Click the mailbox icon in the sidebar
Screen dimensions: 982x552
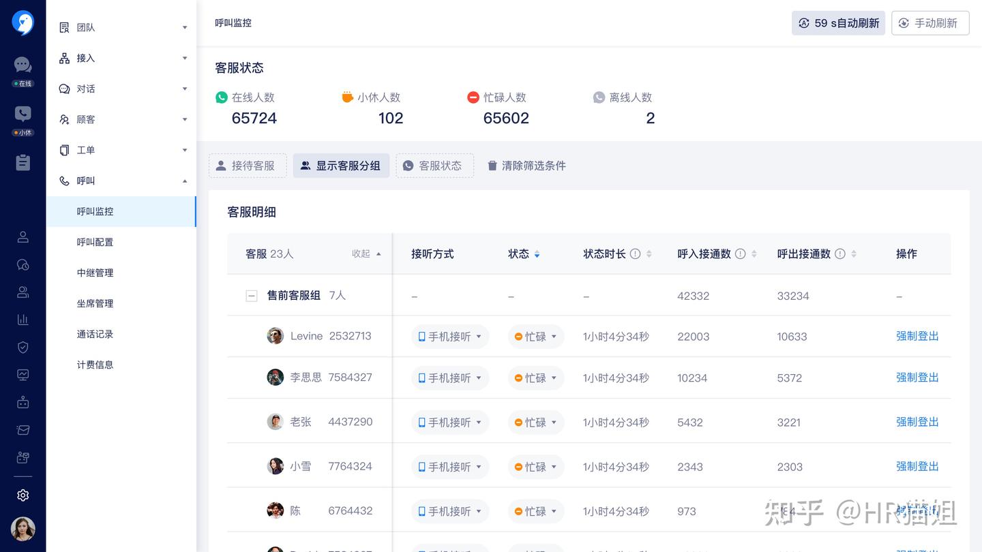pyautogui.click(x=23, y=429)
